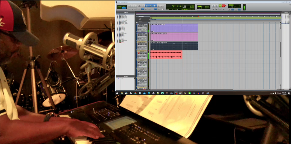
Task: Select the Selector tool in toolbar
Action: [x=151, y=6]
